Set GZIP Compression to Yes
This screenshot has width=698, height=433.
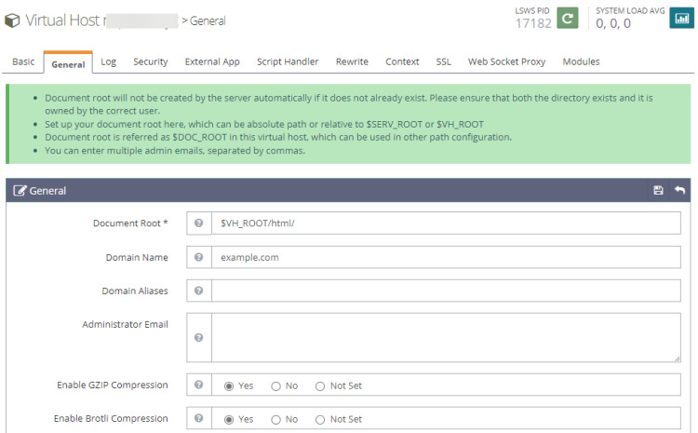tap(229, 386)
